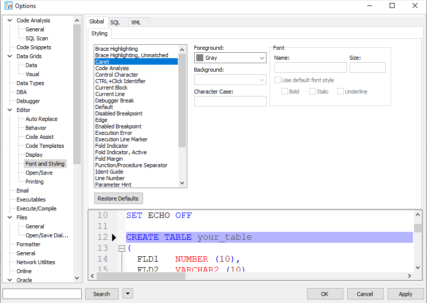Image resolution: width=427 pixels, height=303 pixels.
Task: Click the Search button
Action: (102, 294)
